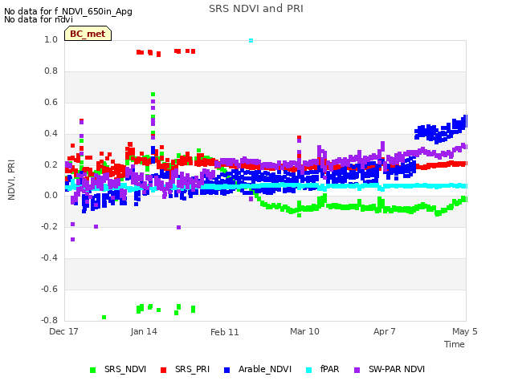Click the red SRS_PRI legend swatch
Viewport: 514px width, 385px height.
[163, 370]
